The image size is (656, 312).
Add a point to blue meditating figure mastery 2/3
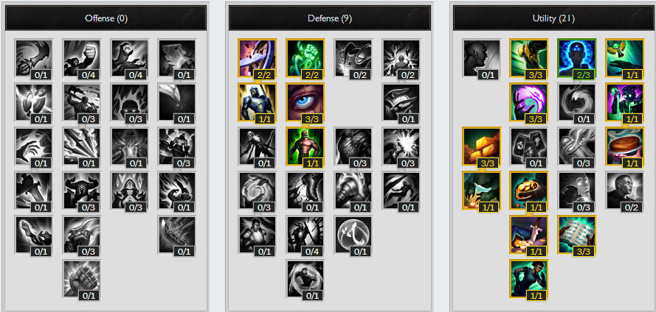pos(576,58)
